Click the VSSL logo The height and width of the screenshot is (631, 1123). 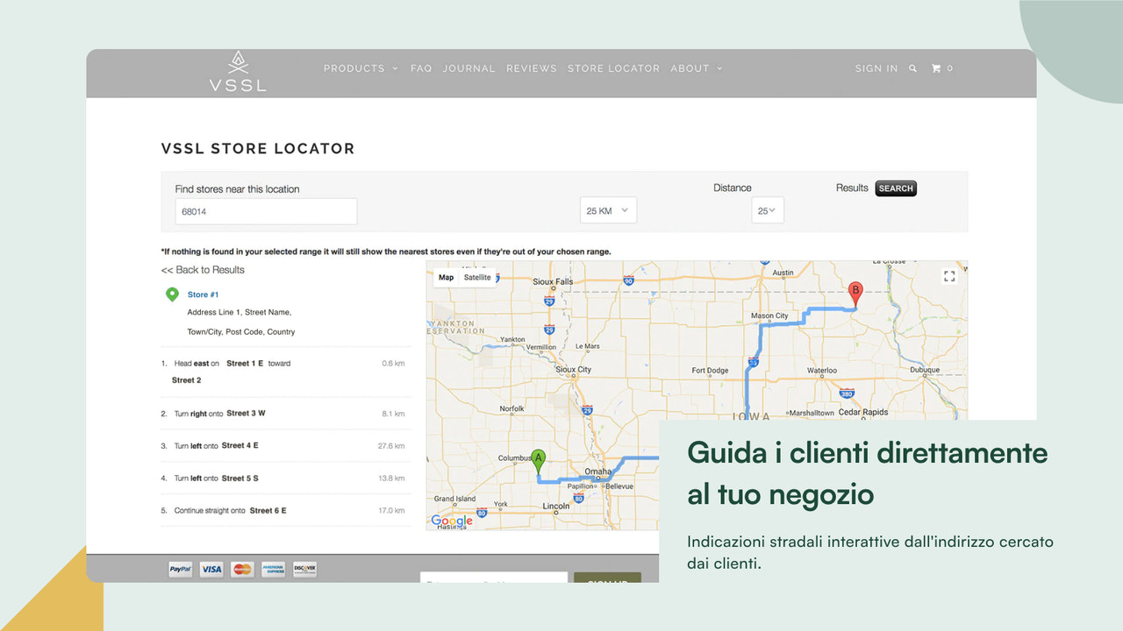237,72
